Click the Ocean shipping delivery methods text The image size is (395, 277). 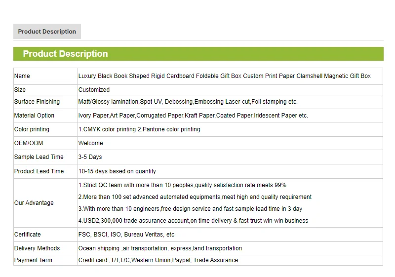[x=160, y=248]
